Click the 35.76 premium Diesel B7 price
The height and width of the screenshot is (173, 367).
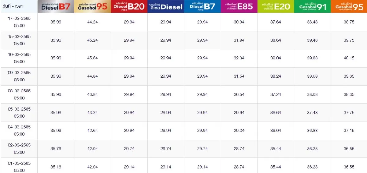click(56, 149)
